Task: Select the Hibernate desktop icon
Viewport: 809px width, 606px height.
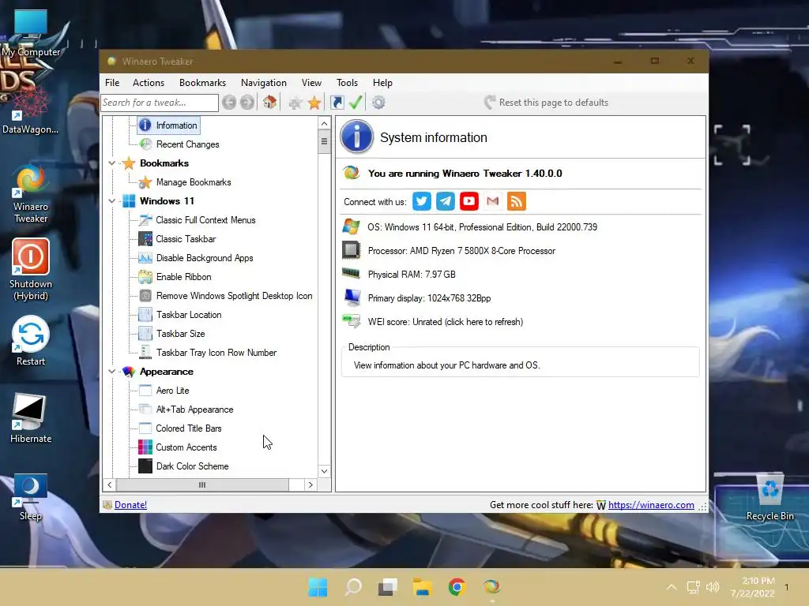Action: [31, 418]
